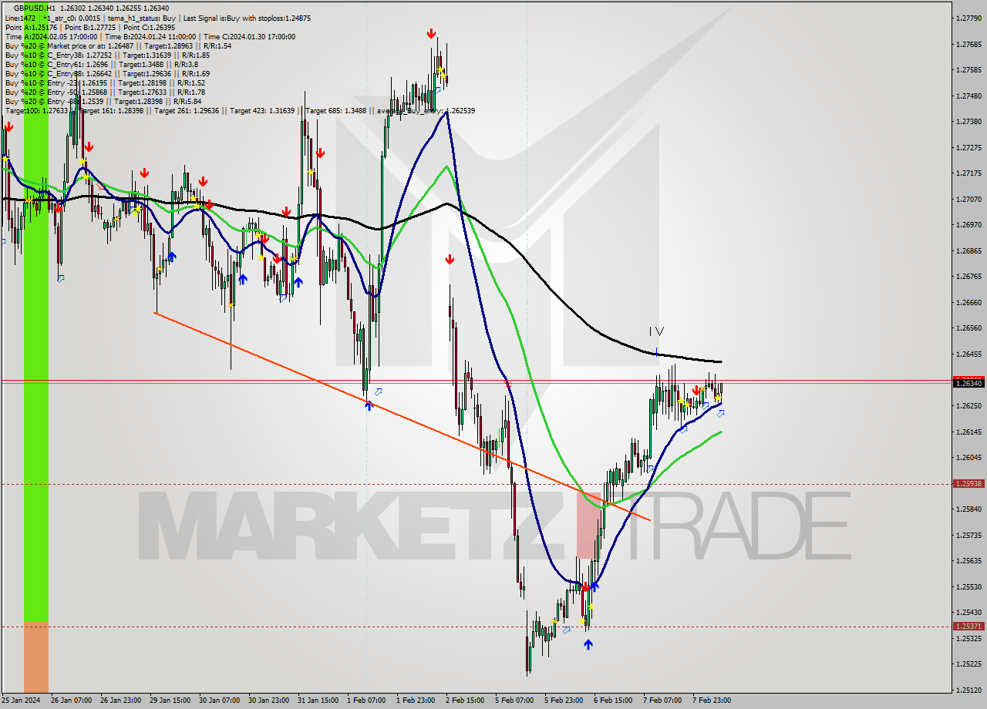This screenshot has width=987, height=709.
Task: Click the 1.26455 price axis label
Action: (x=968, y=354)
